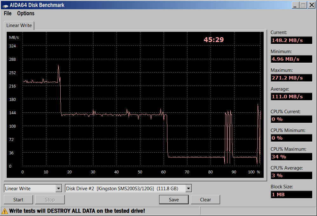Click the CPU% Minimum value 0 %
The height and width of the screenshot is (216, 317).
click(x=292, y=138)
